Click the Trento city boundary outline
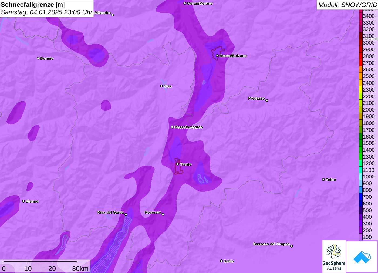This screenshot has height=273, width=378. click(178, 166)
